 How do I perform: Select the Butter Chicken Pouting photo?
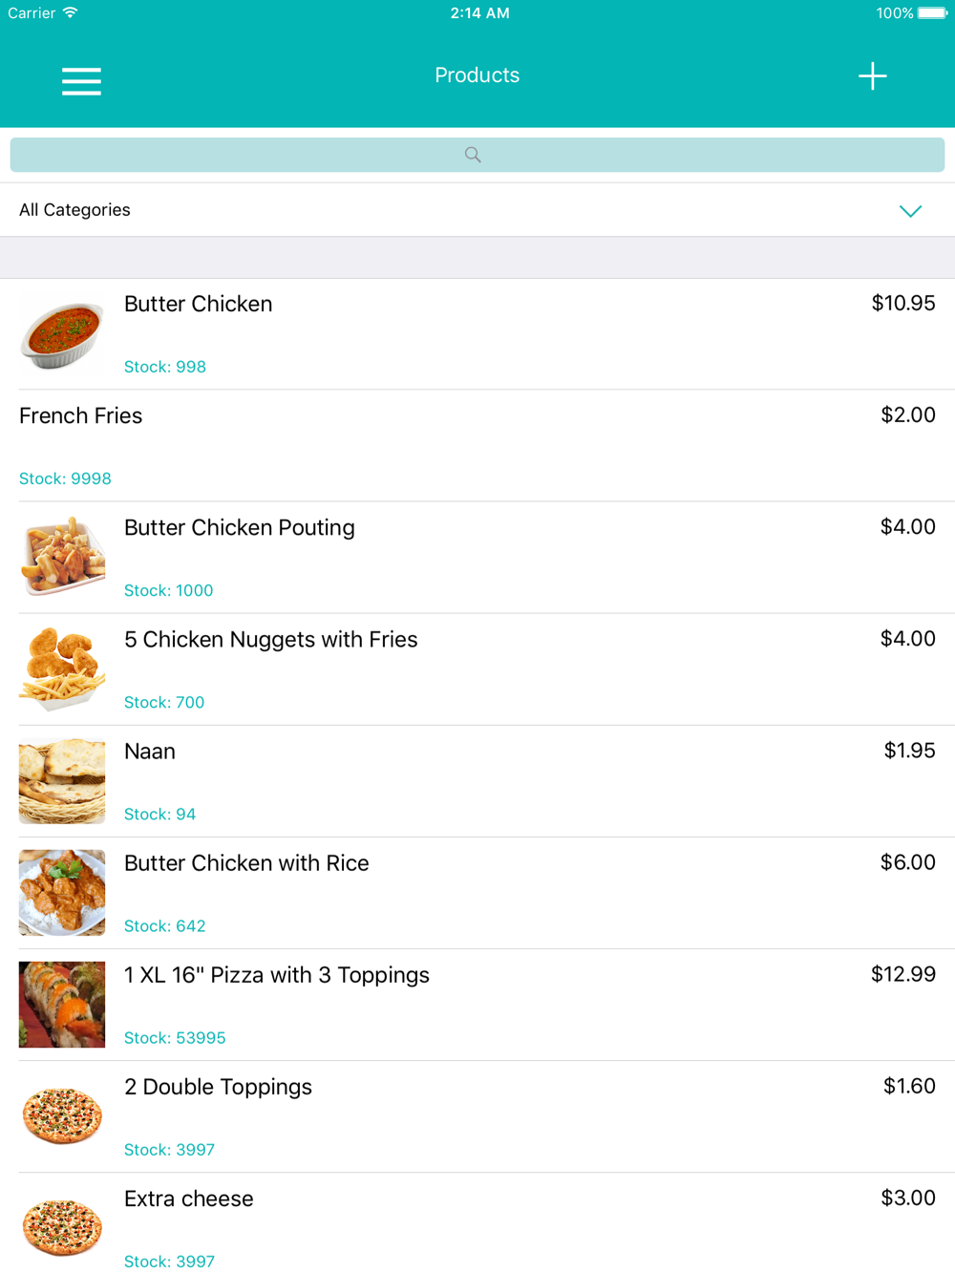62,557
